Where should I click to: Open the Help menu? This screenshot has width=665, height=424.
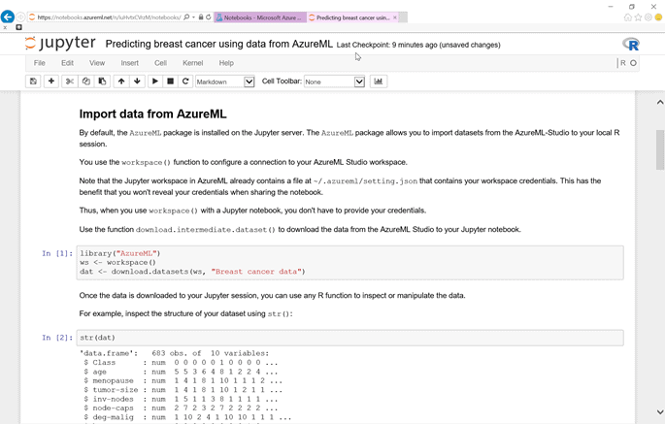point(226,63)
